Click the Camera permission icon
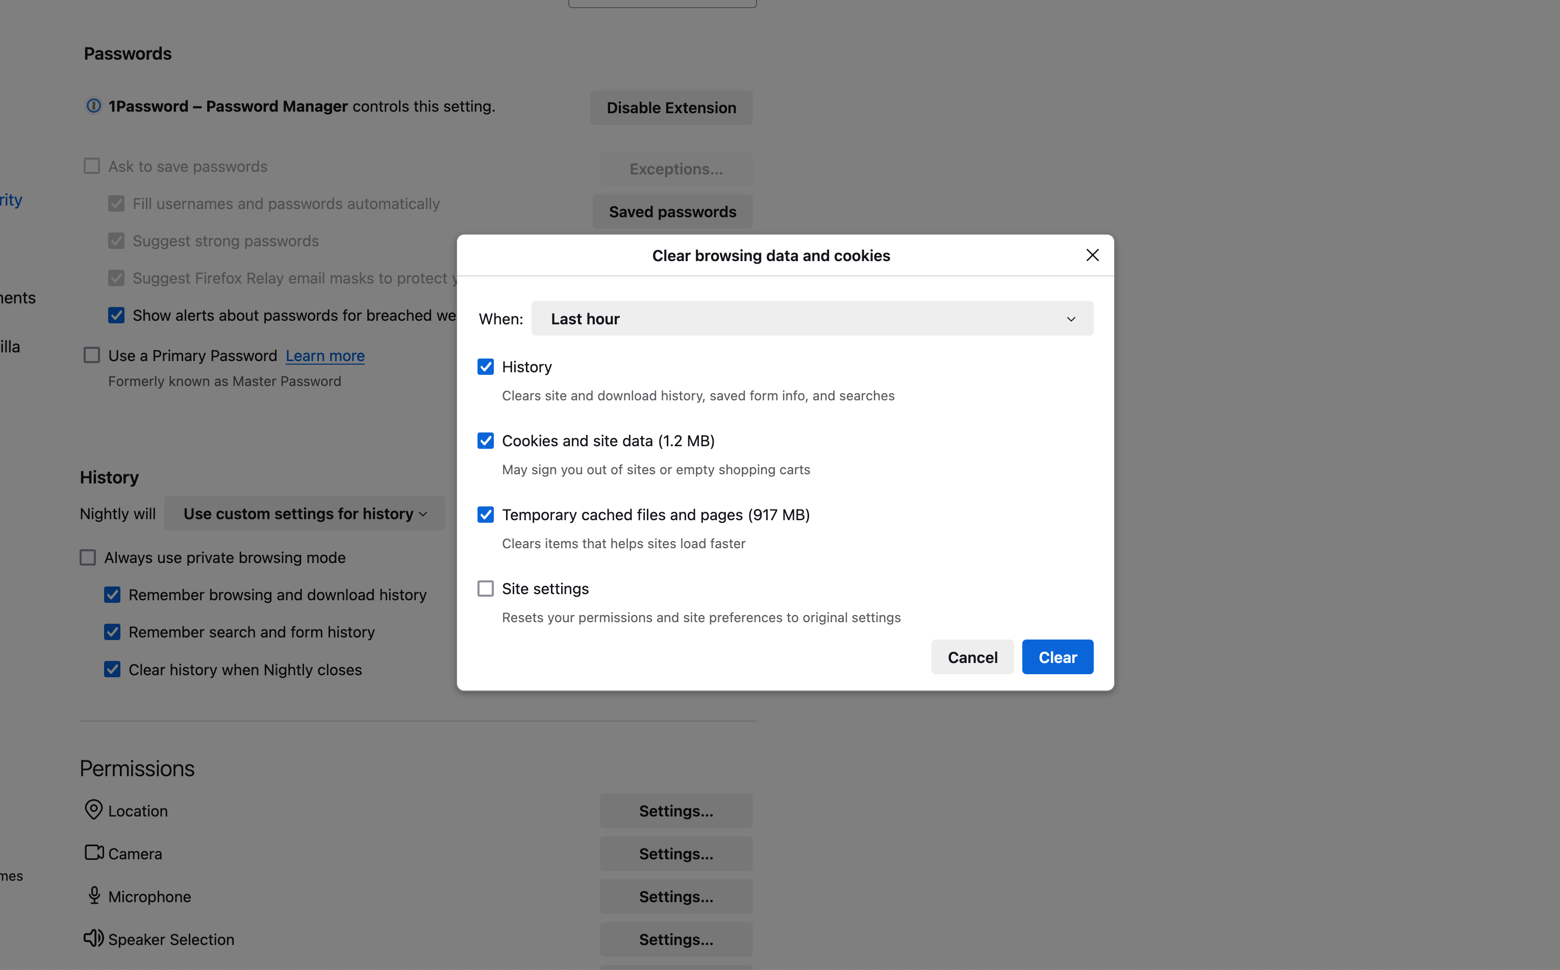The image size is (1560, 970). [x=94, y=853]
